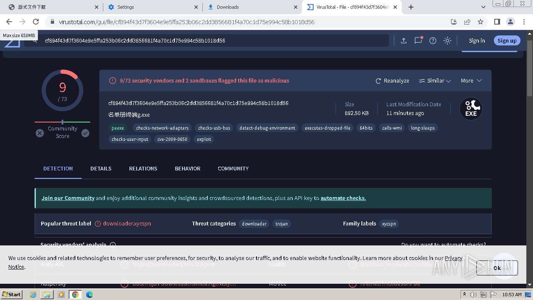Click the 64bits tag
The height and width of the screenshot is (300, 533).
pyautogui.click(x=366, y=128)
